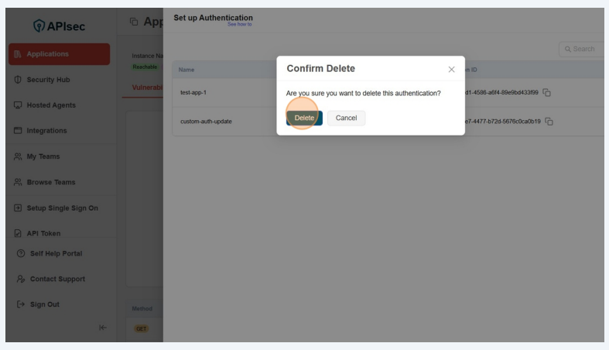Select the custom-auth-update row name
Screen dimensions: 609x350
[x=206, y=122]
